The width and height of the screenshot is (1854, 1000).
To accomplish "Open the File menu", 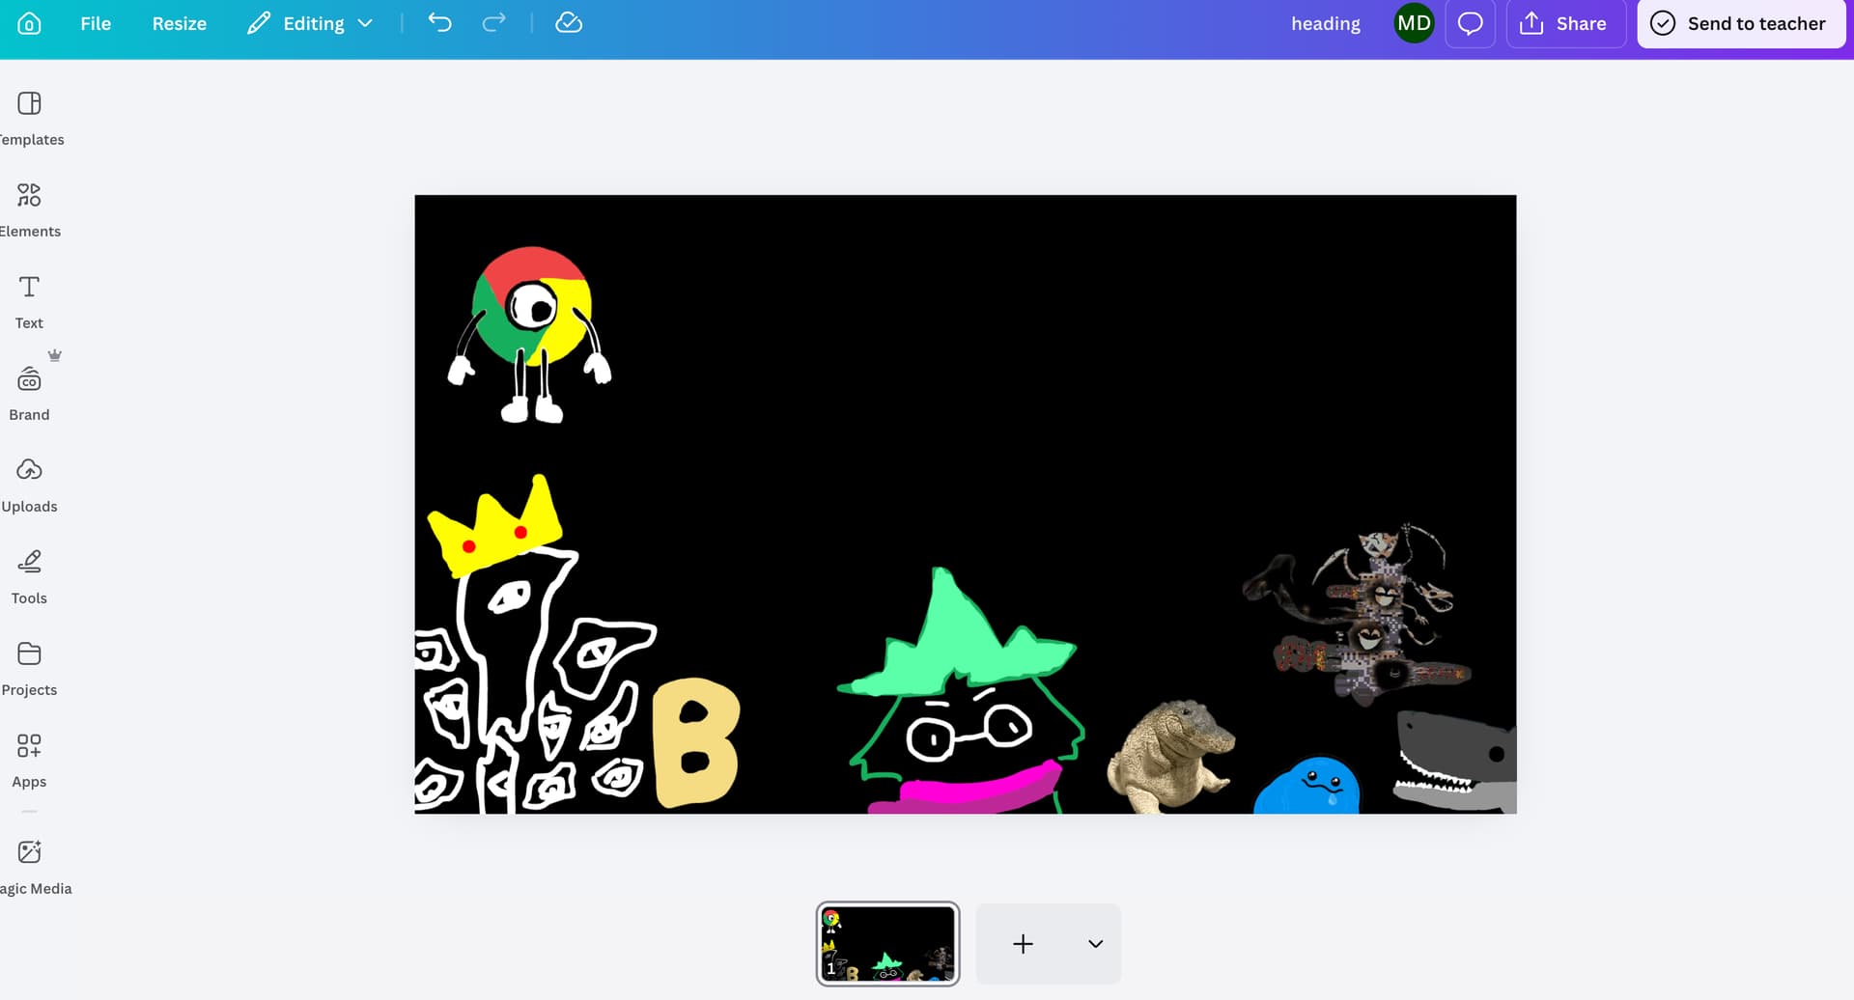I will coord(96,23).
